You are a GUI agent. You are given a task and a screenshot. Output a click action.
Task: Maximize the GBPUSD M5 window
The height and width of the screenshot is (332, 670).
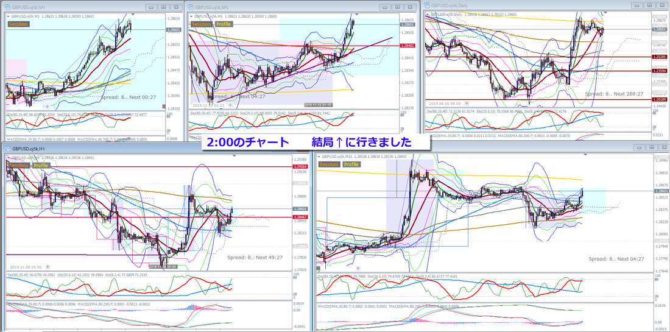[x=397, y=7]
